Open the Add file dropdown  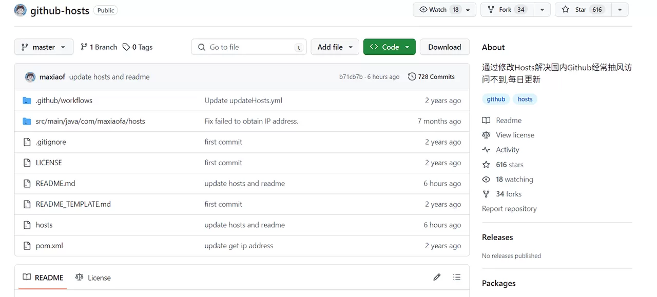point(335,47)
